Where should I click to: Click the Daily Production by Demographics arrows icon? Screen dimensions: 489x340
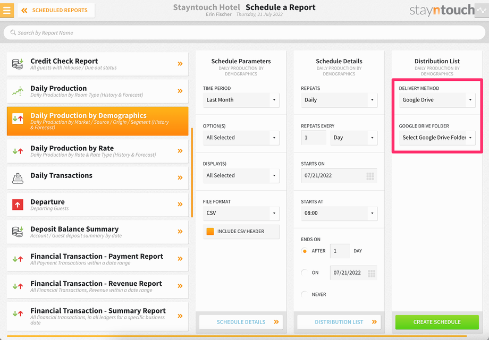18,118
